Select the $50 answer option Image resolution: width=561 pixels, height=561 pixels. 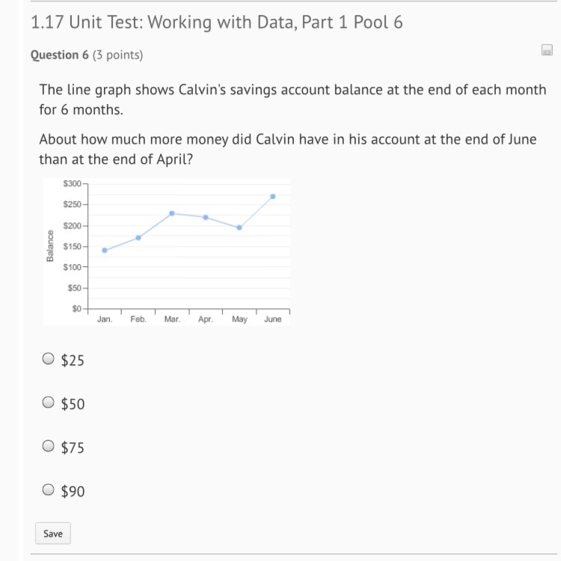[x=49, y=402]
